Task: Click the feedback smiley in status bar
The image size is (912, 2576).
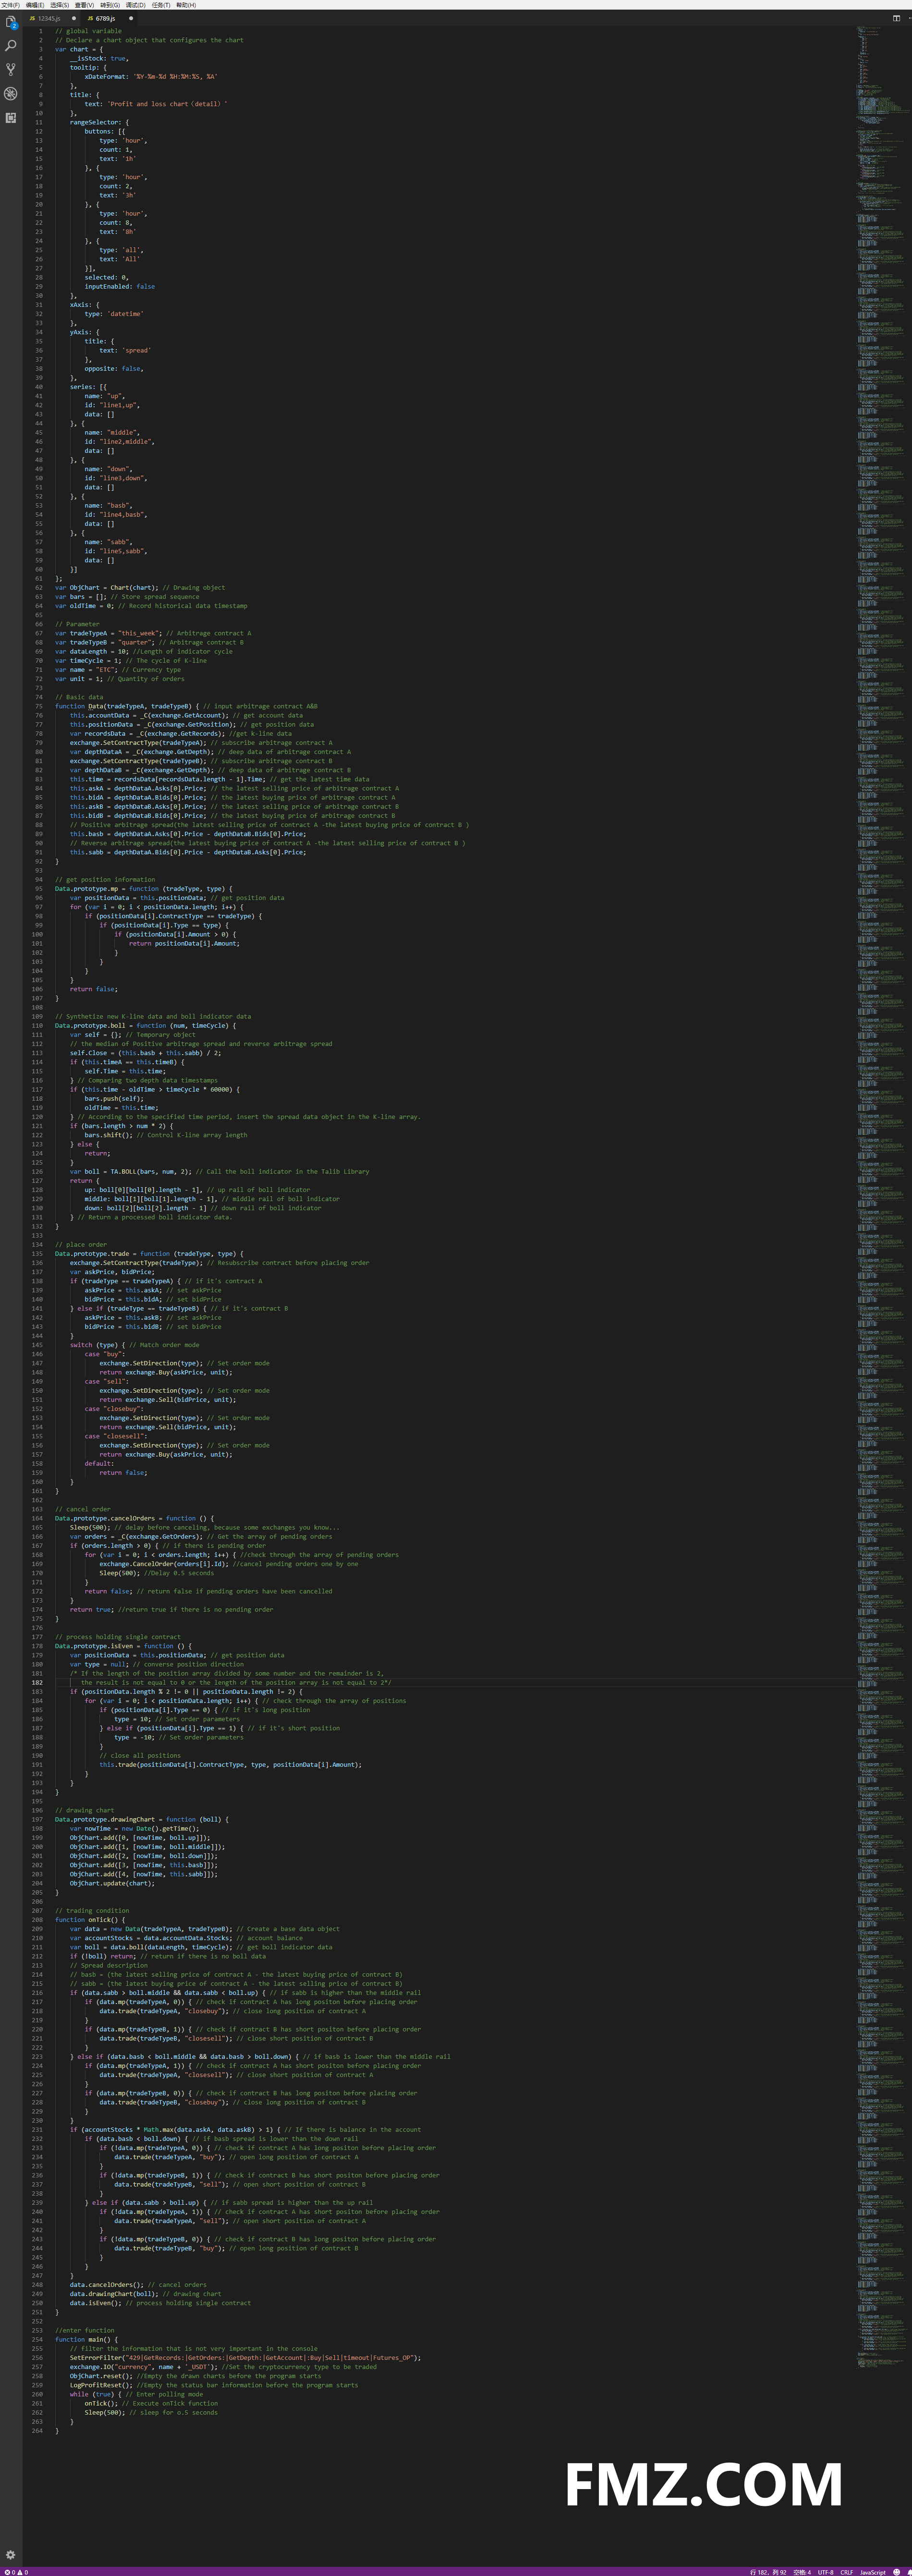Action: tap(896, 2571)
